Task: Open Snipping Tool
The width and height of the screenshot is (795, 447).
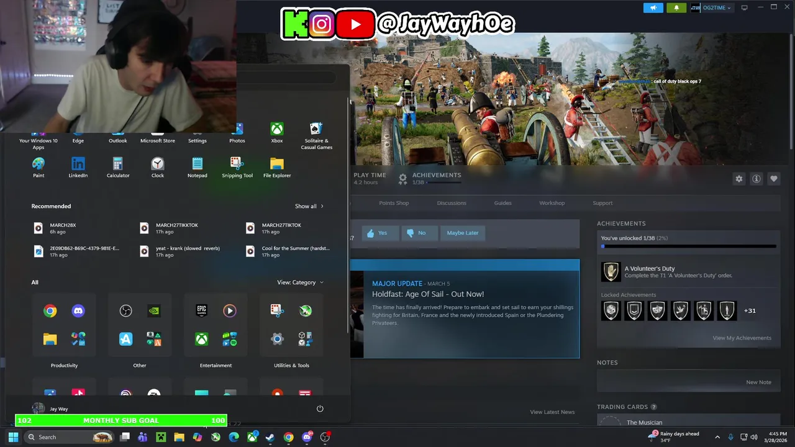Action: pos(237,168)
